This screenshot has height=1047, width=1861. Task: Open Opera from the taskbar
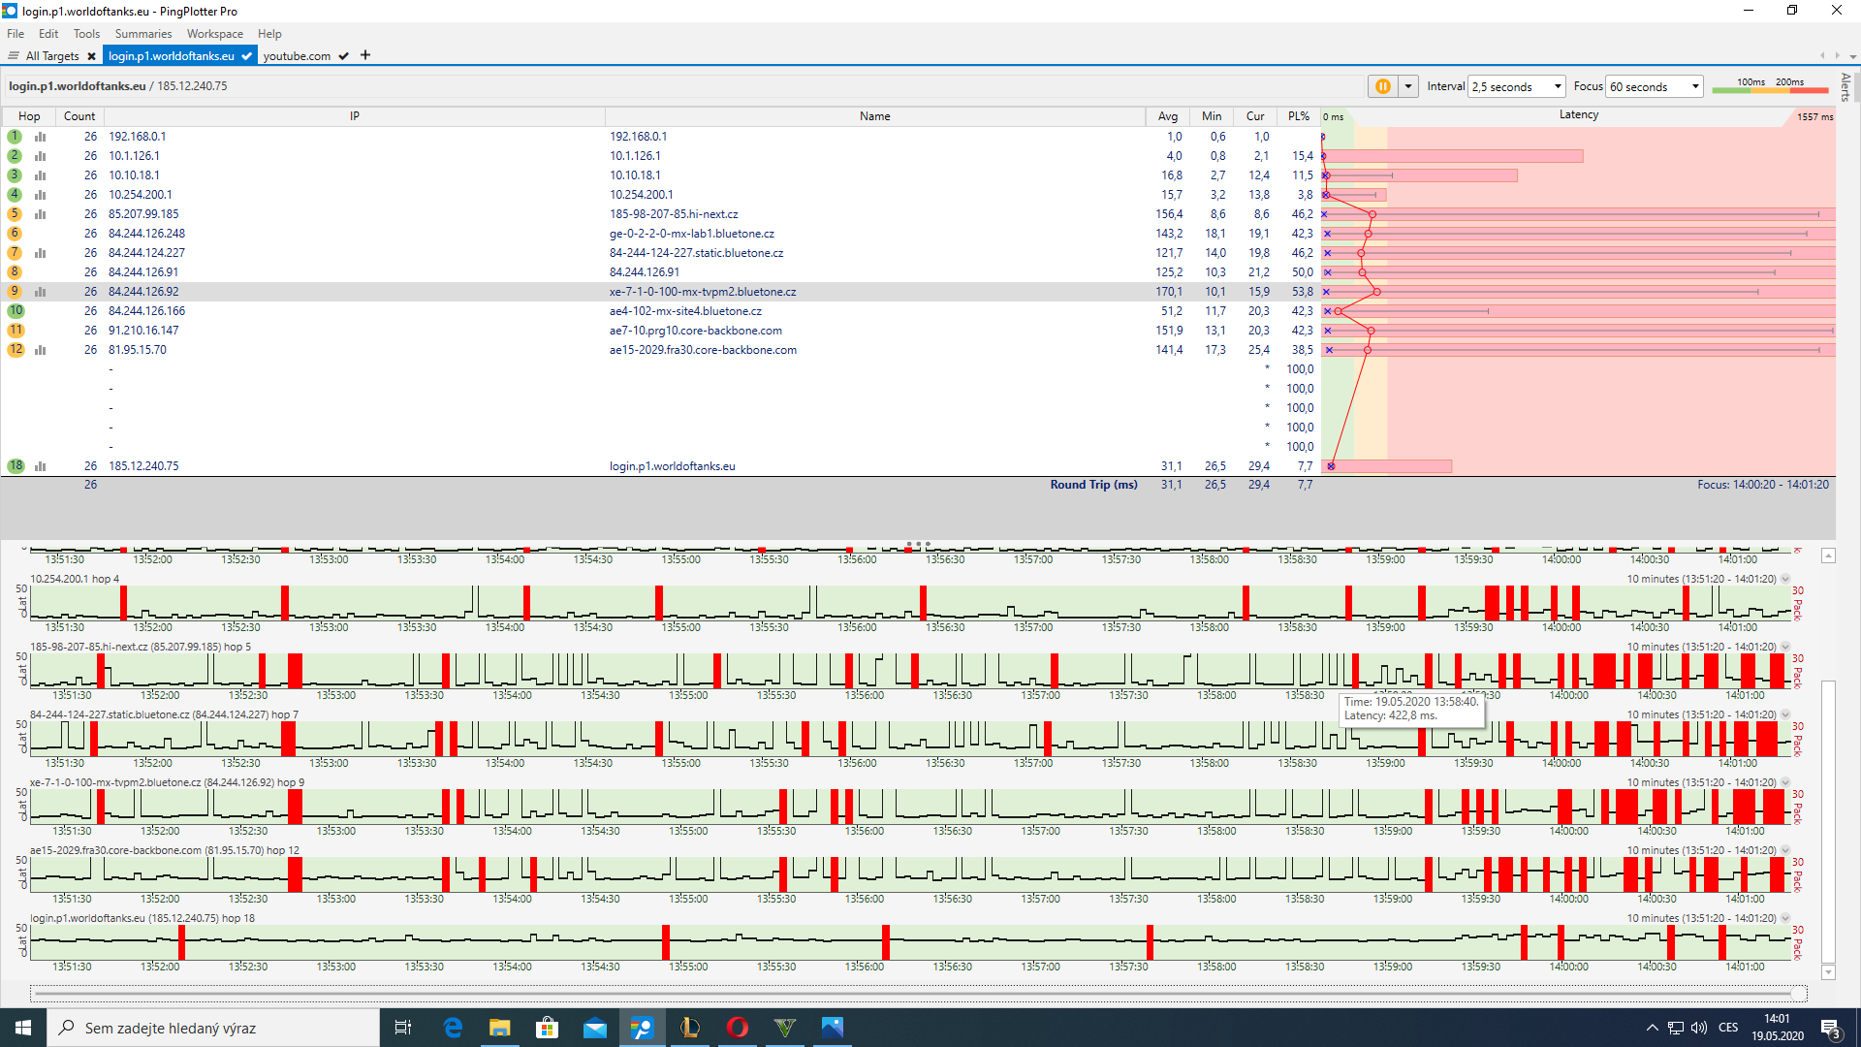737,1028
